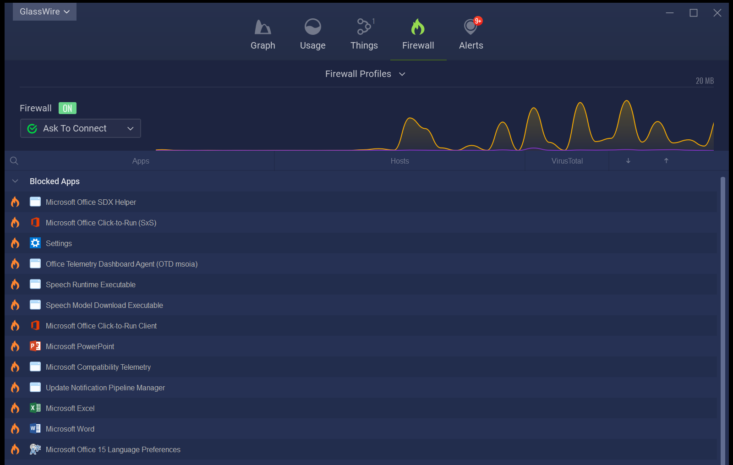Select Microsoft Office 15 Language Preferences text

tap(113, 449)
